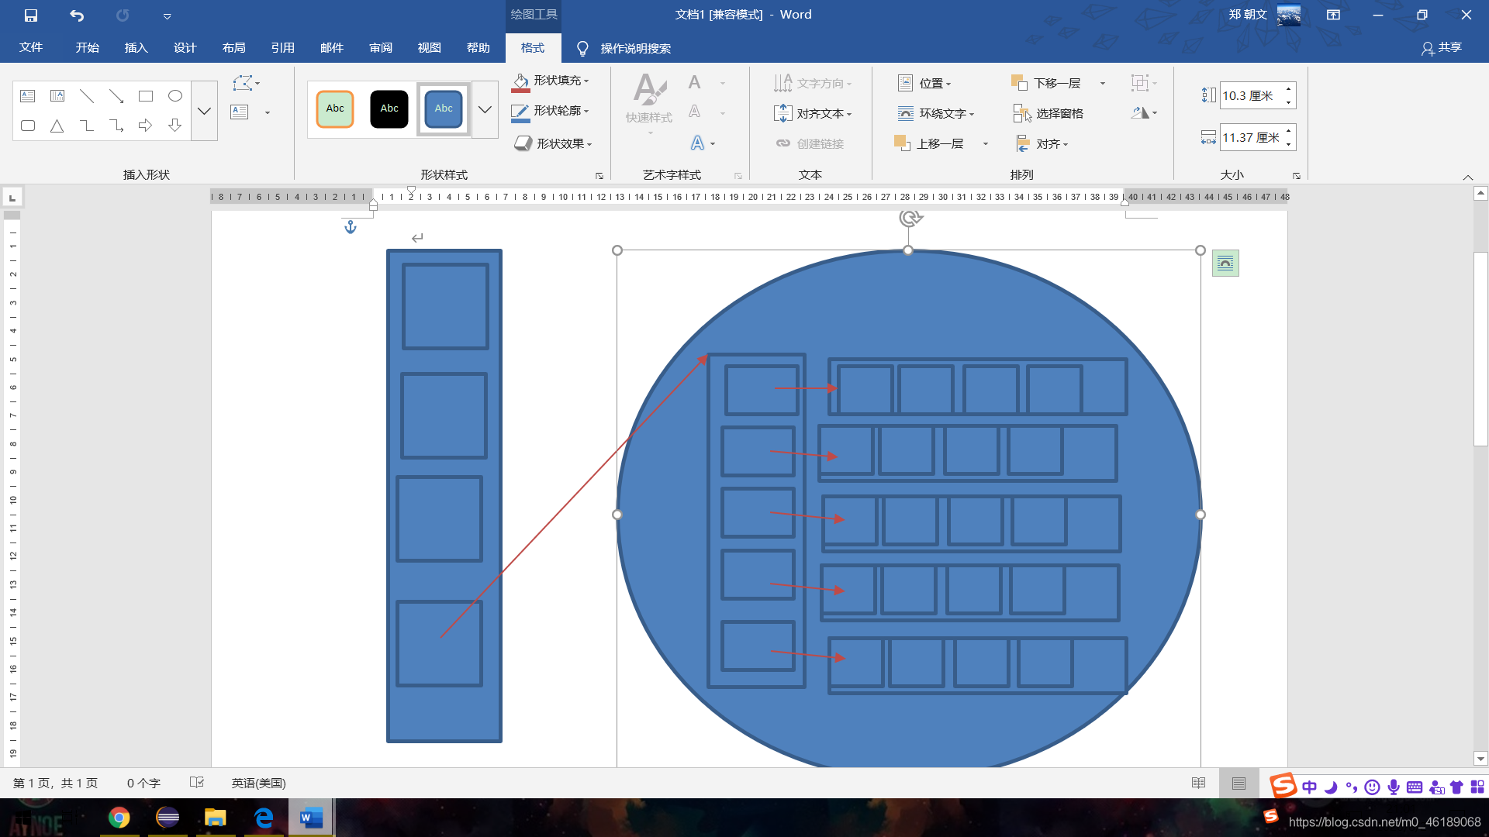The image size is (1489, 837).
Task: Expand the shape styles gallery
Action: [485, 109]
